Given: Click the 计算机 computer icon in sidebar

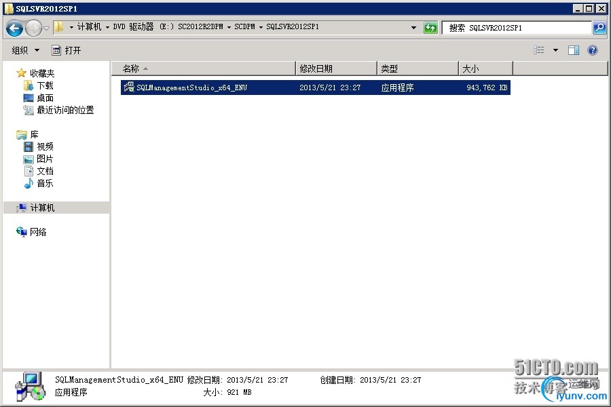Looking at the screenshot, I should coord(22,208).
